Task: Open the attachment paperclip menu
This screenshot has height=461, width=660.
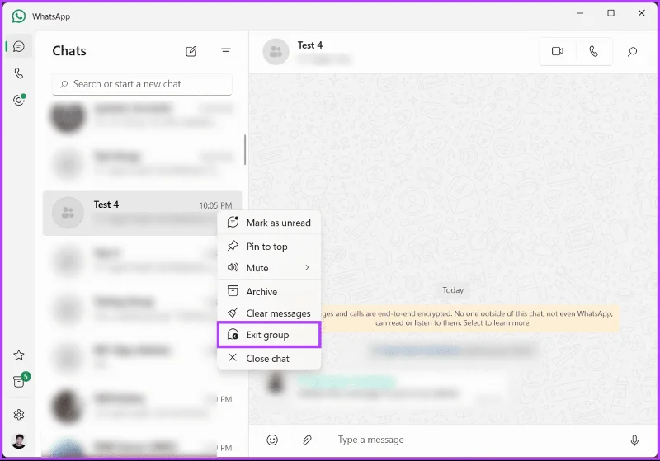Action: [x=307, y=440]
